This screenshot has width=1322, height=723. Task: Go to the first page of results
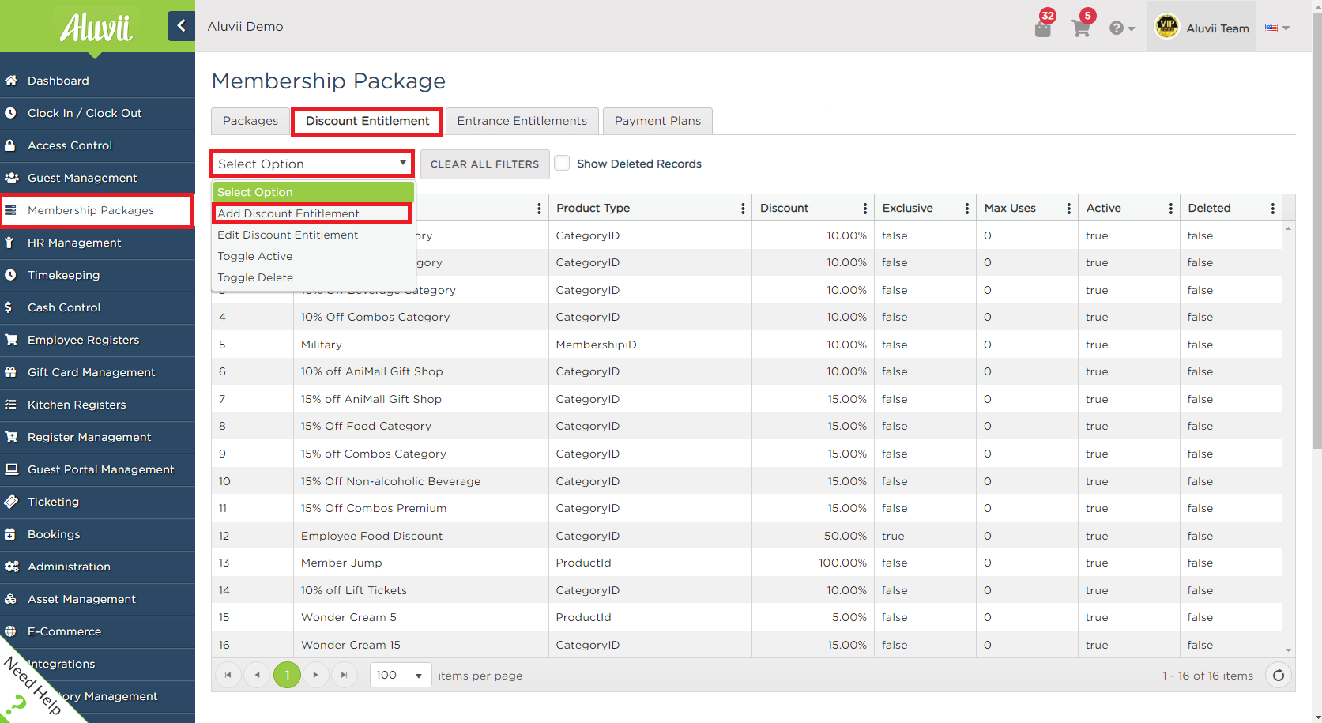(x=228, y=675)
